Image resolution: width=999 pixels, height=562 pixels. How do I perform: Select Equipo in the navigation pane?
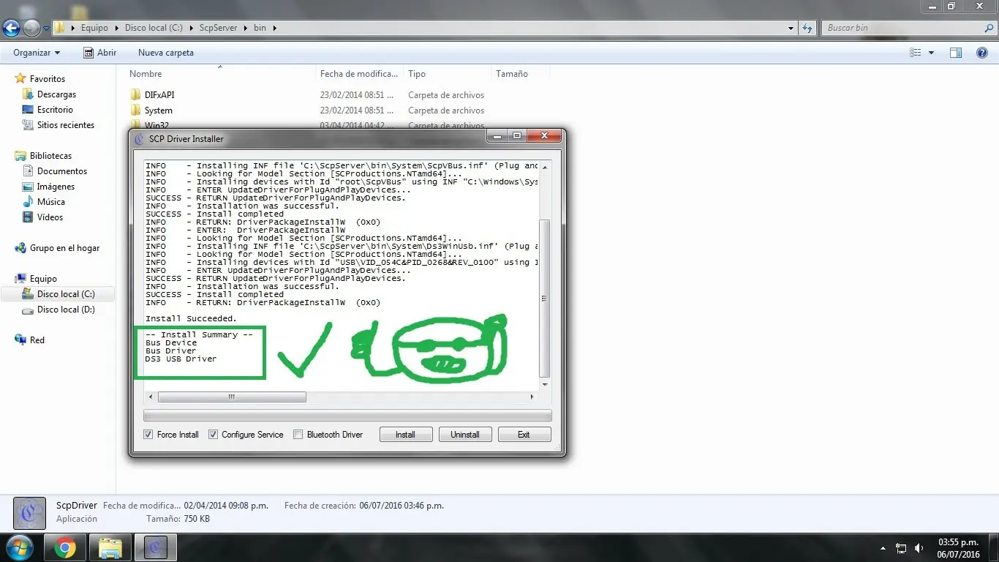tap(43, 279)
